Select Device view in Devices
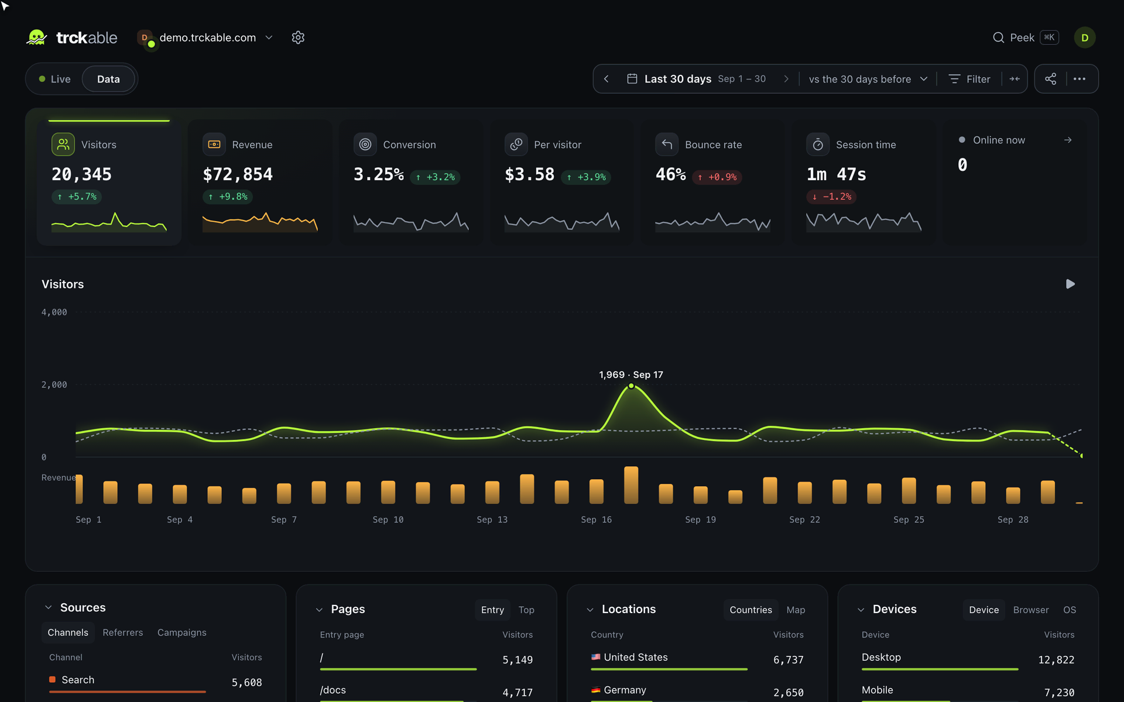The height and width of the screenshot is (702, 1124). [983, 610]
